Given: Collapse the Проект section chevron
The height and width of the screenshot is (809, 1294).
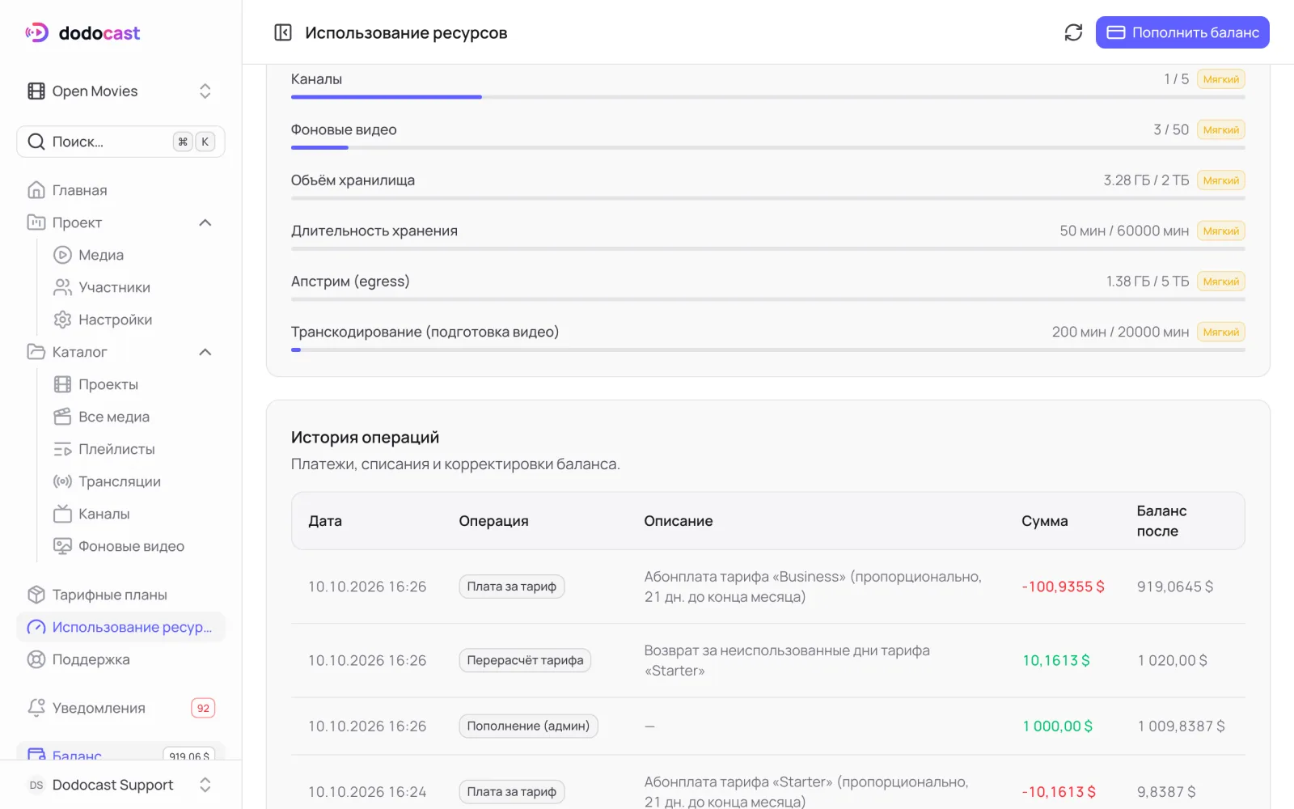Looking at the screenshot, I should 205,222.
